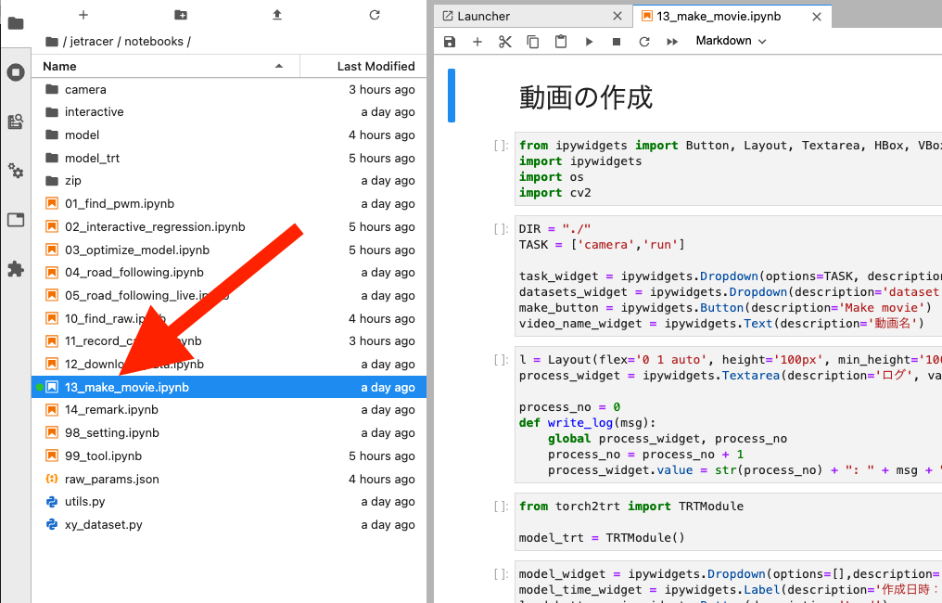Image resolution: width=942 pixels, height=603 pixels.
Task: Close the 13_make_movie.ipynb tab
Action: coord(817,17)
